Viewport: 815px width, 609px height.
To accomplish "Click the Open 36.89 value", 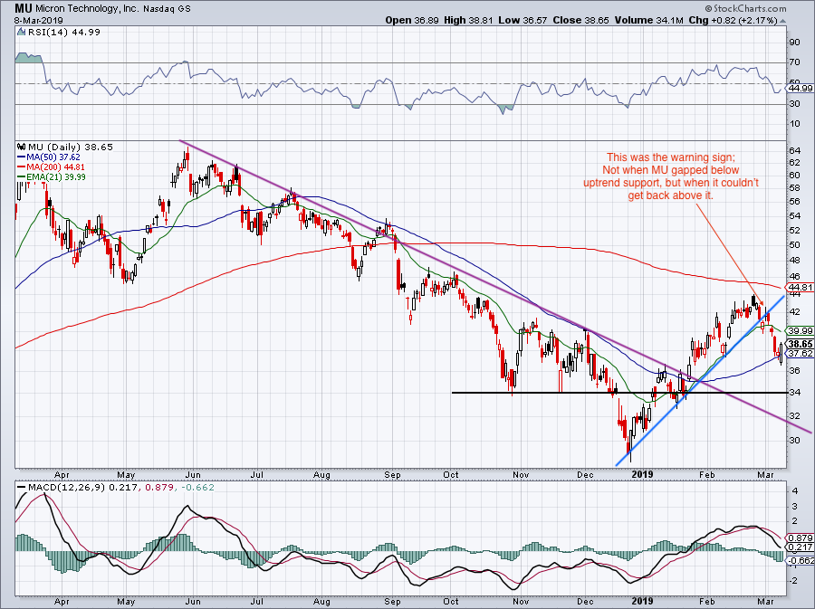I will (x=413, y=20).
